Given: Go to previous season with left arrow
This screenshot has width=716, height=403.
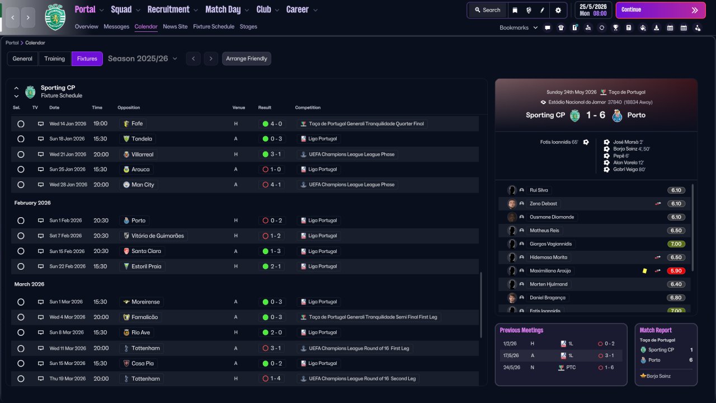Looking at the screenshot, I should click(x=193, y=59).
